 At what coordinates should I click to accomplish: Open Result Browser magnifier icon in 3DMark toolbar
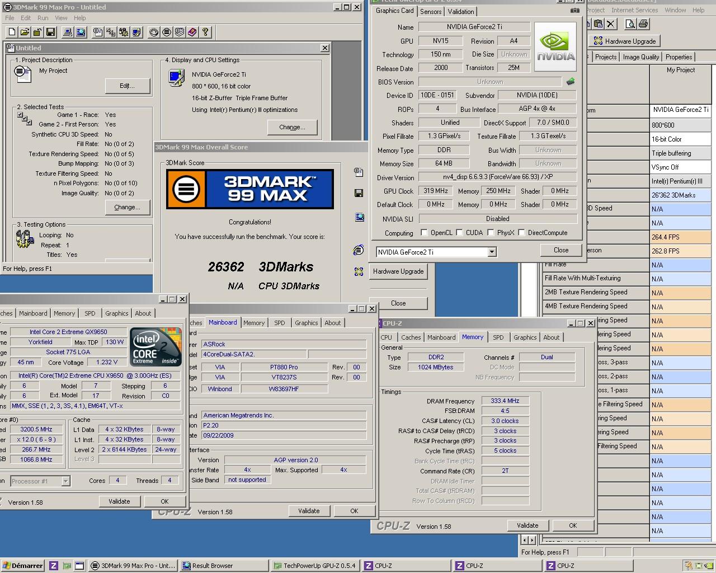coord(81,32)
